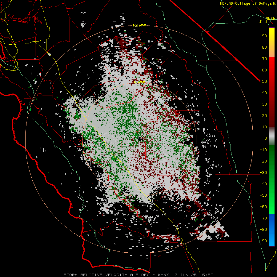The height and width of the screenshot is (277, 277).
Task: Click the 'KHNX 12 JUN 25 15:50' timestamp text
Action: pos(186,275)
